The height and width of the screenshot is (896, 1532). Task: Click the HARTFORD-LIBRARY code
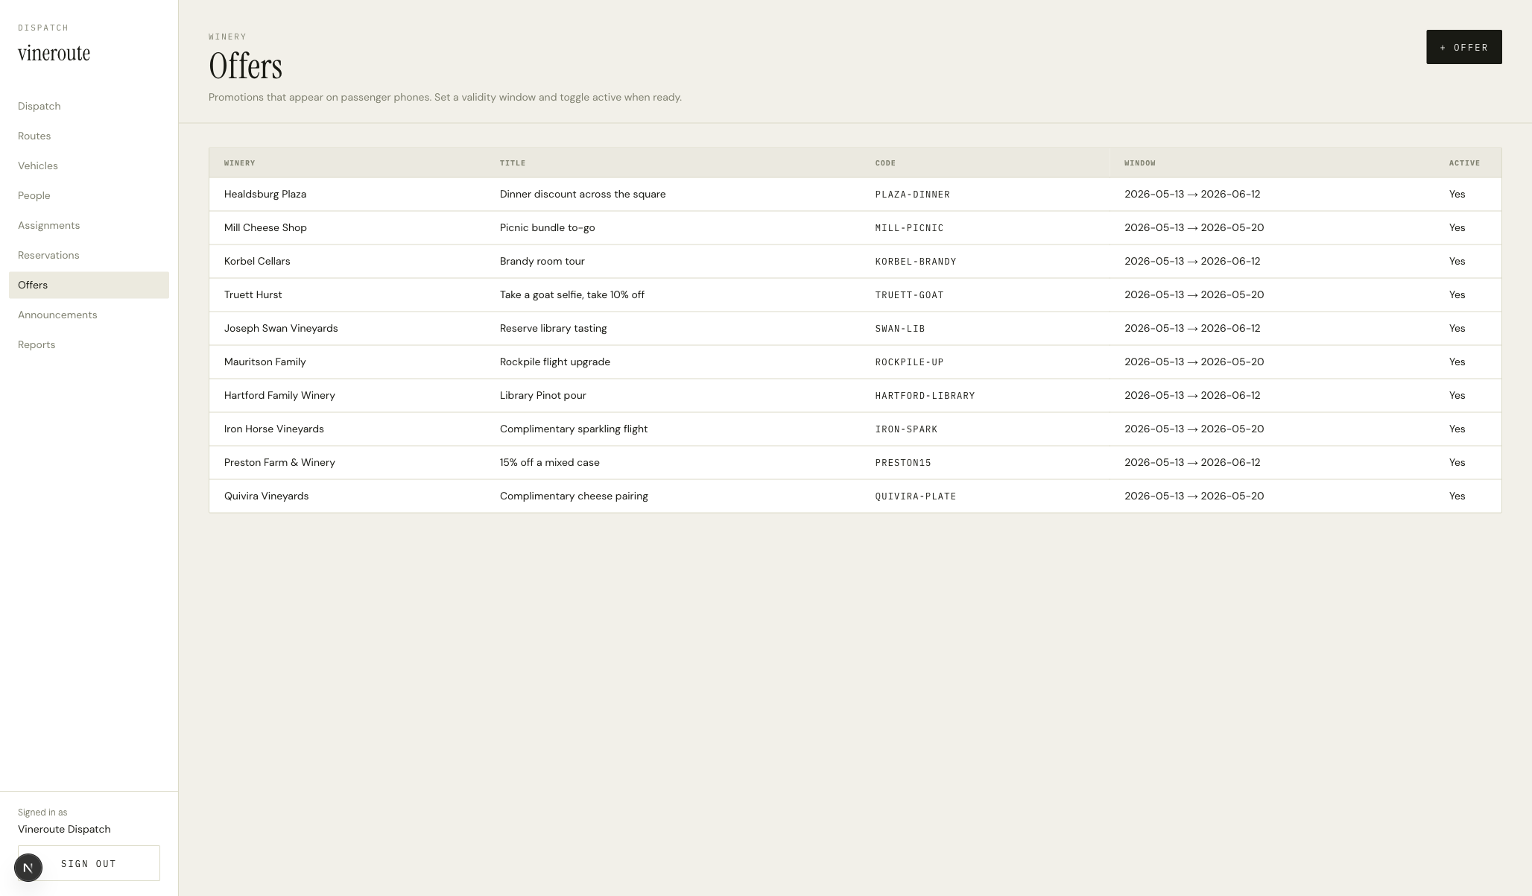click(925, 396)
